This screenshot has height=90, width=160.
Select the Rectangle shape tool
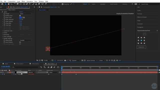click(x=24, y=4)
